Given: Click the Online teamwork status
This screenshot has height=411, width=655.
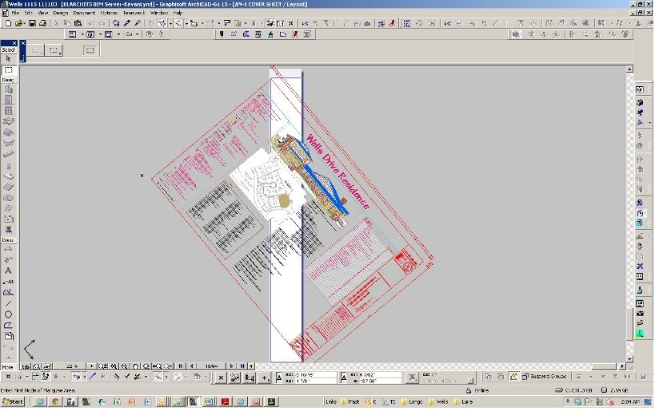Looking at the screenshot, I should click(x=477, y=390).
